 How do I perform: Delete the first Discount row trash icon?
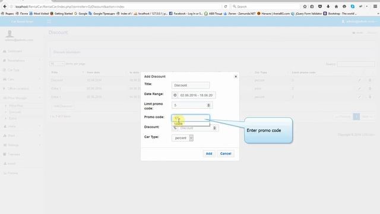(x=370, y=80)
